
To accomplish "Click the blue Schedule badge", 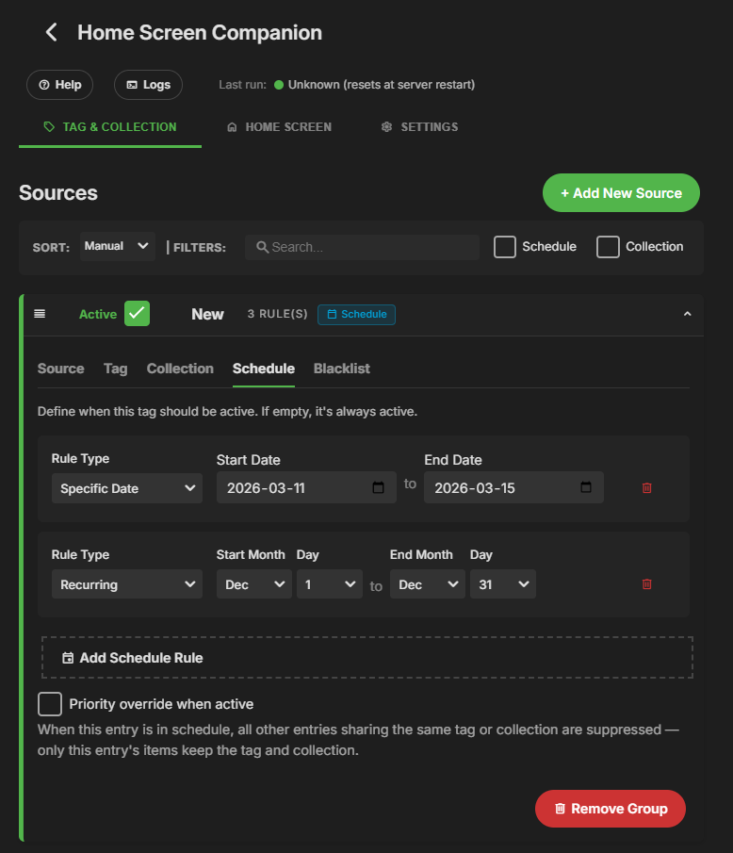I will (x=356, y=314).
